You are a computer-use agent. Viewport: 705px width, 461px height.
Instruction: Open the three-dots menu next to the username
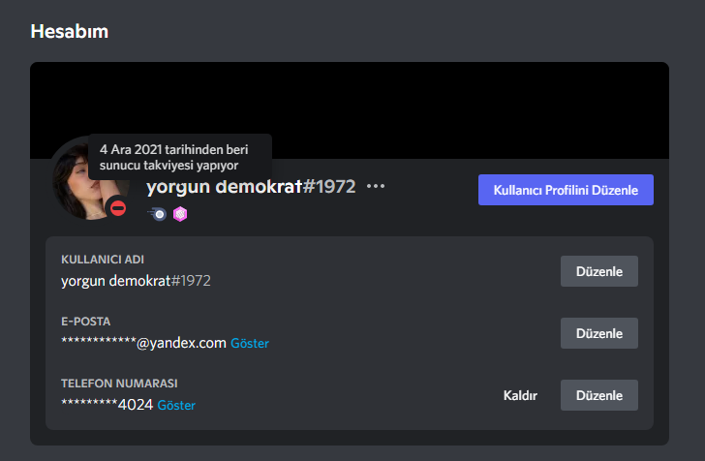point(376,186)
